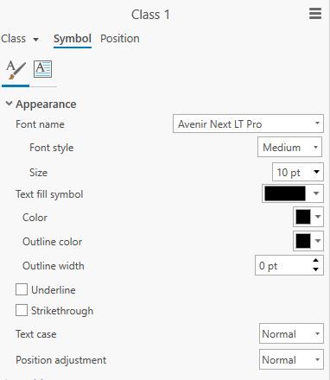330x380 pixels.
Task: Switch to the Symbol tab
Action: [x=73, y=39]
